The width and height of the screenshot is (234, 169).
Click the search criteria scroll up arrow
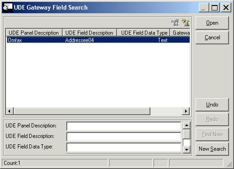[186, 126]
